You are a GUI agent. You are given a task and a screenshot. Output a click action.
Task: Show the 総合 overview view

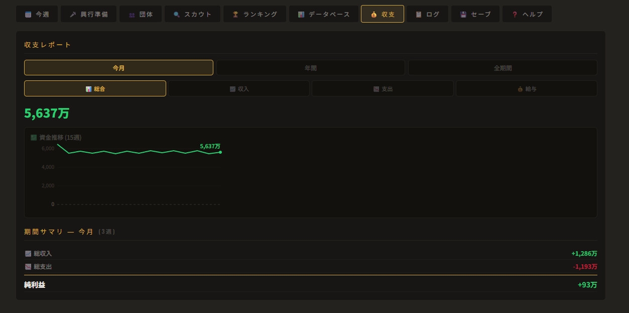[x=95, y=89]
